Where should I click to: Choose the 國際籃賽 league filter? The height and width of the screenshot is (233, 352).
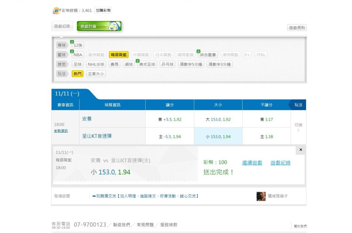pos(185,55)
